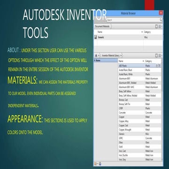169x169 pixels.
Task: Click manage libraries icon at bottom left
Action: coord(95,164)
